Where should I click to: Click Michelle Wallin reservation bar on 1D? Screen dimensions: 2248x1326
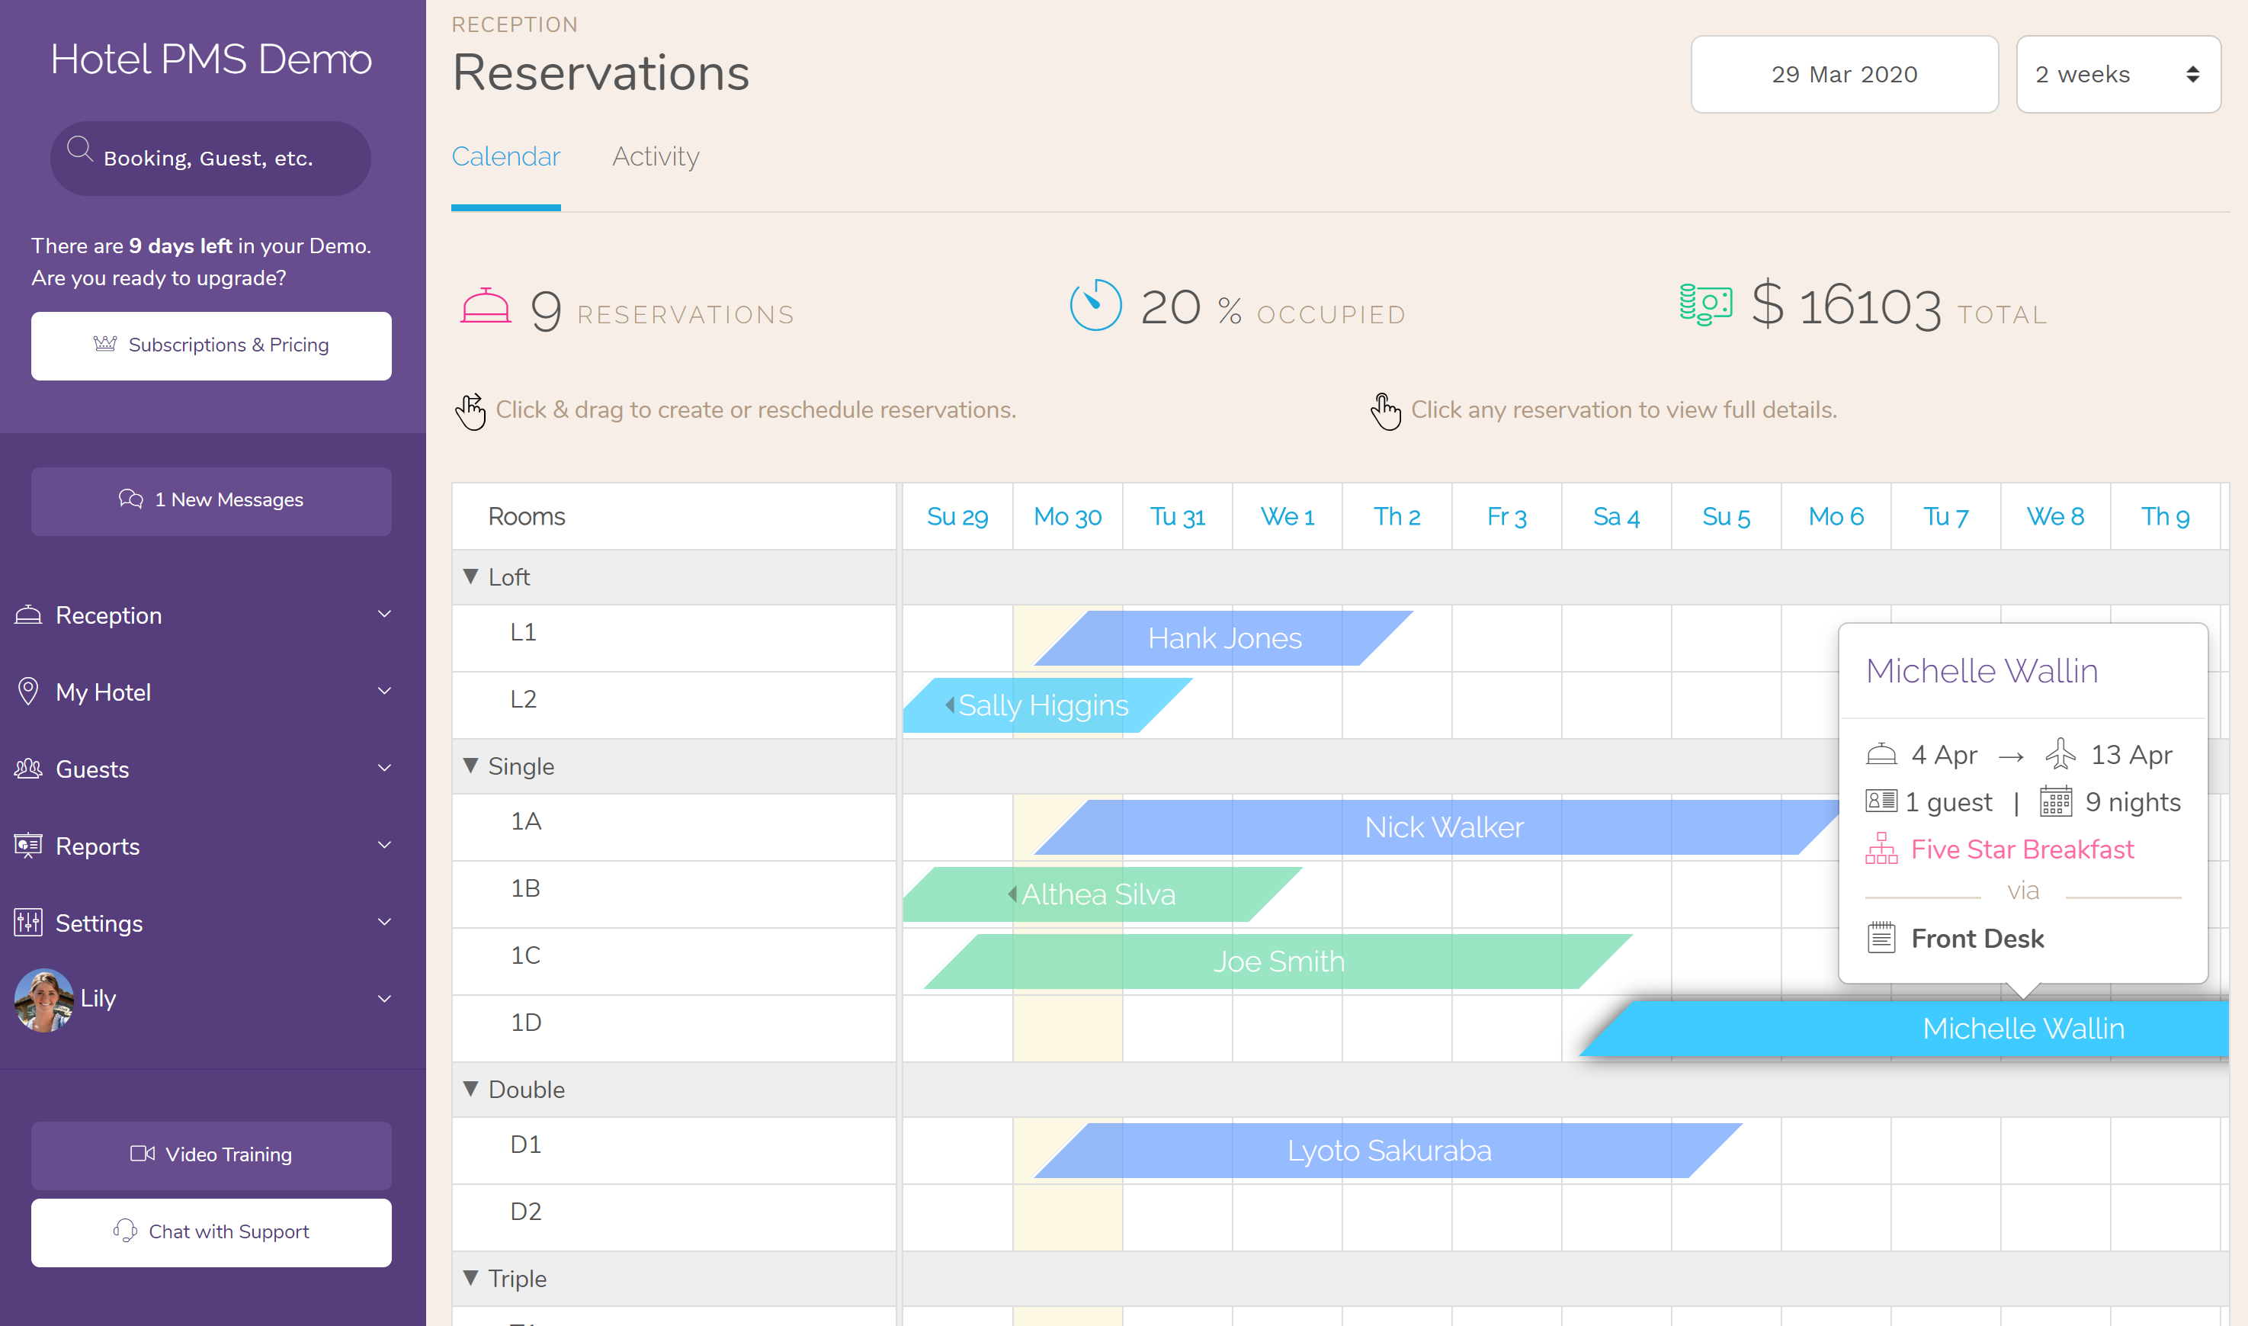coord(2019,1026)
